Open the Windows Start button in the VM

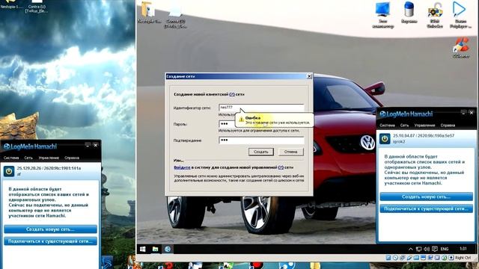(143, 249)
